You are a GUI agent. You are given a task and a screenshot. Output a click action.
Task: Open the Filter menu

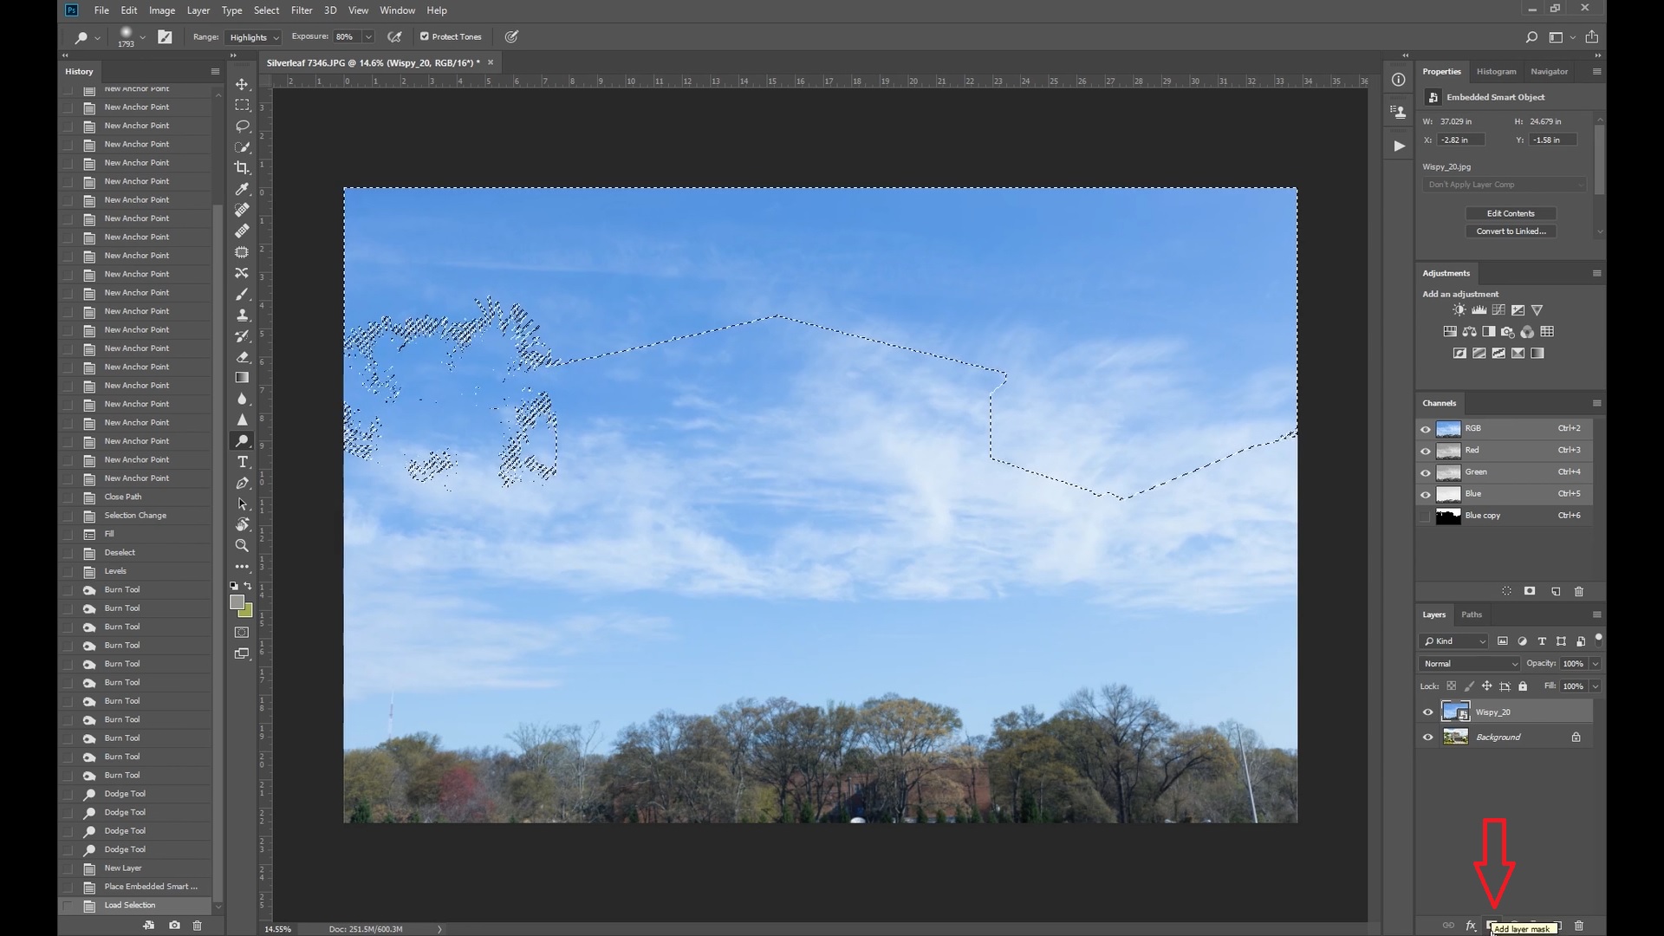point(302,10)
